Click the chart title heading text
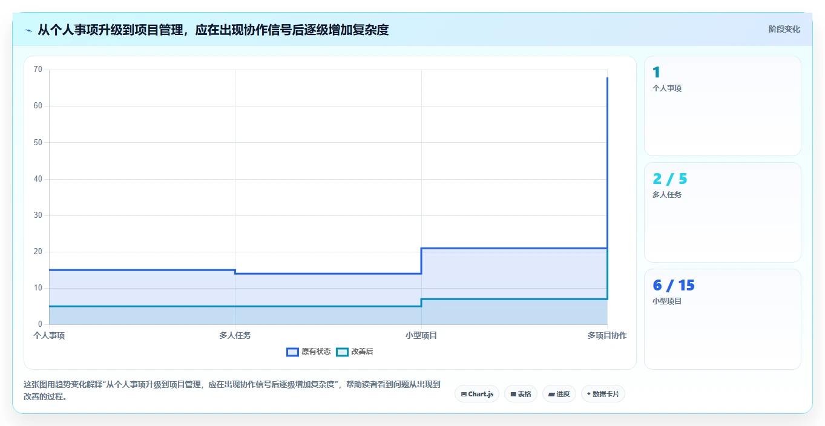This screenshot has height=426, width=825. pos(213,30)
